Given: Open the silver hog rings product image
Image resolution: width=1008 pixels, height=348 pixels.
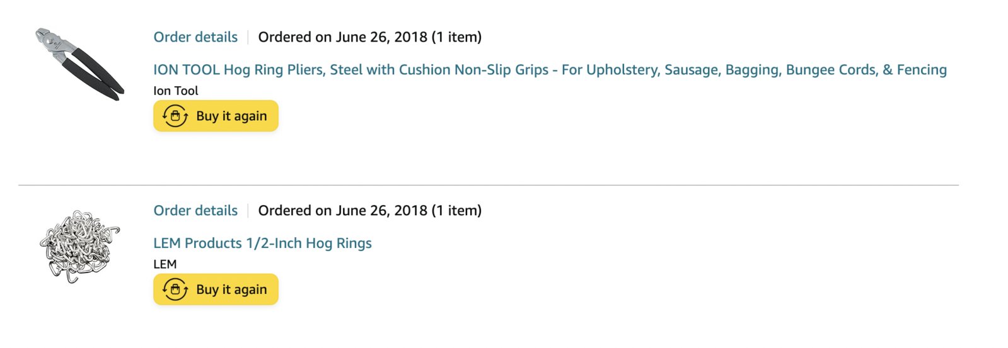Looking at the screenshot, I should (x=79, y=247).
